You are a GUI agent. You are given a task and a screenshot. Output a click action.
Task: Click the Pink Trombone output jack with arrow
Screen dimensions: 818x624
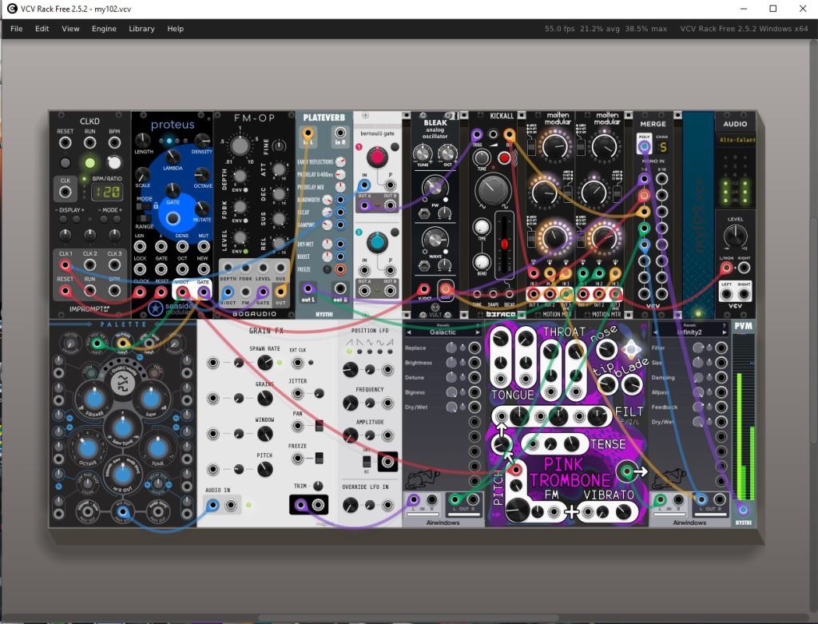[x=626, y=471]
